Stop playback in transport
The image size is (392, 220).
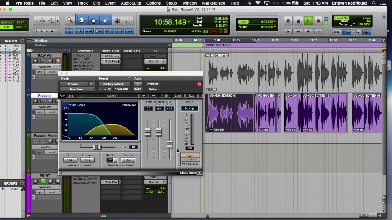pyautogui.click(x=298, y=21)
